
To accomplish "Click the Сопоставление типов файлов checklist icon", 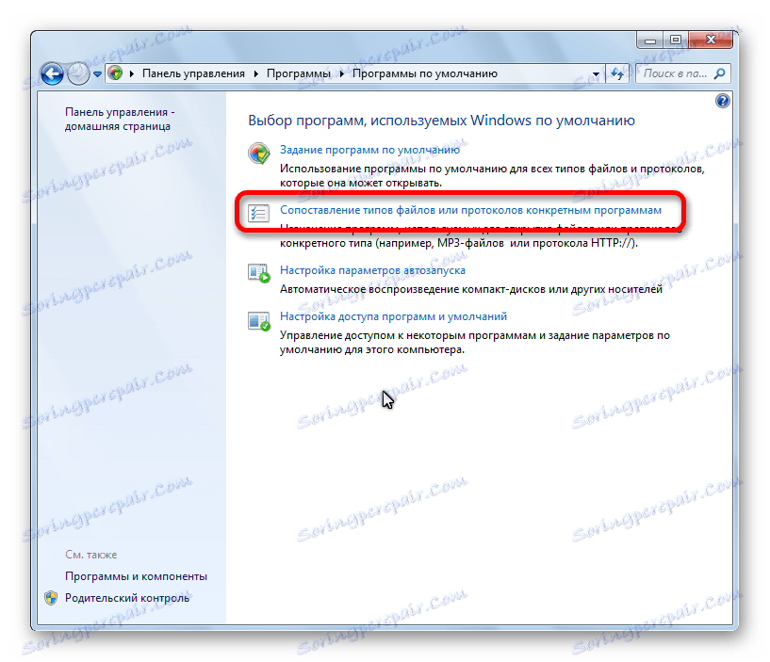I will [x=259, y=214].
